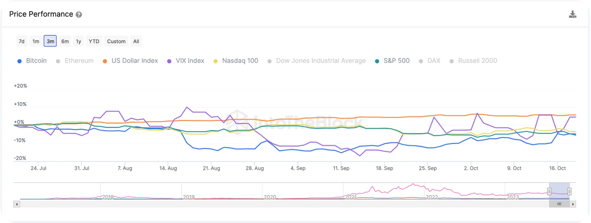Click the '4. Sep' axis label
Image resolution: width=591 pixels, height=223 pixels.
tap(298, 168)
